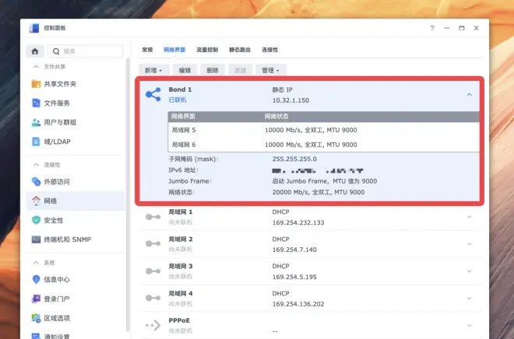Click the 局域网 1 interface icon
This screenshot has width=514, height=339.
[153, 217]
